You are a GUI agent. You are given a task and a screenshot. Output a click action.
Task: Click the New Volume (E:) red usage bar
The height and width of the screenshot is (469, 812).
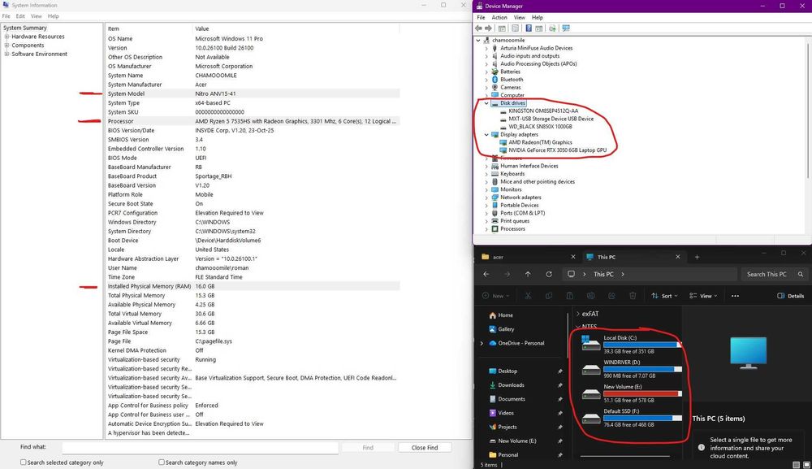click(x=642, y=394)
